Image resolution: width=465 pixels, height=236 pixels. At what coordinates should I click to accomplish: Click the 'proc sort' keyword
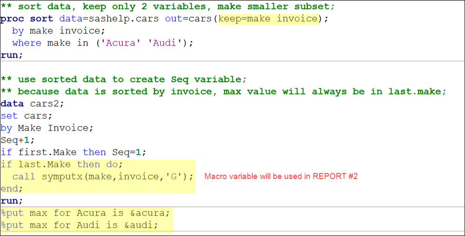pos(27,19)
